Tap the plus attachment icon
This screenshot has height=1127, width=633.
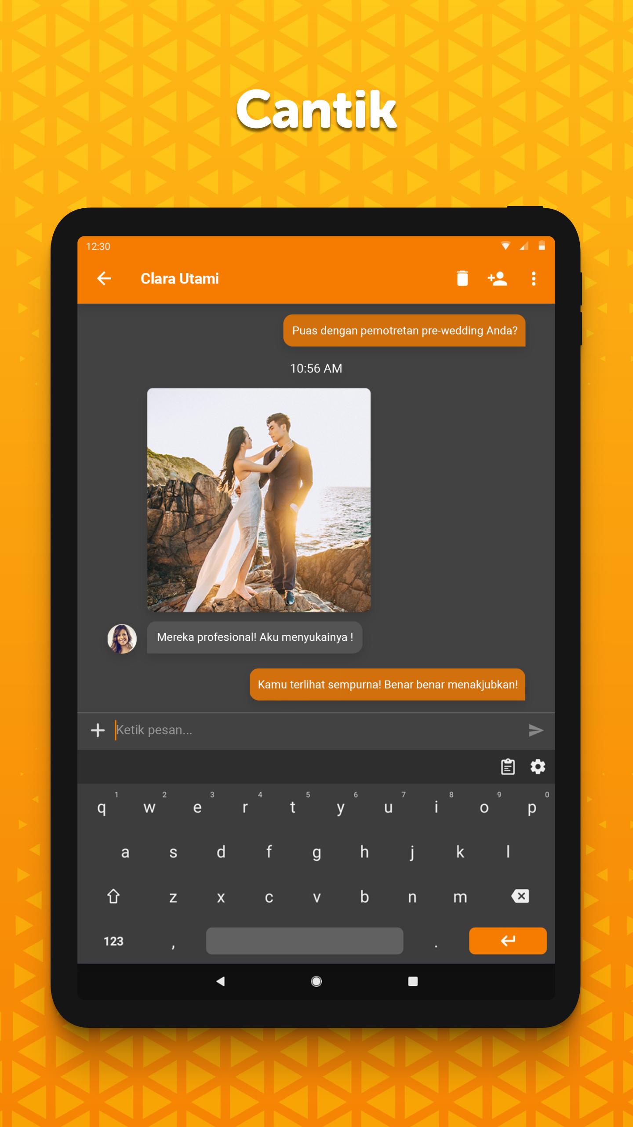[98, 730]
